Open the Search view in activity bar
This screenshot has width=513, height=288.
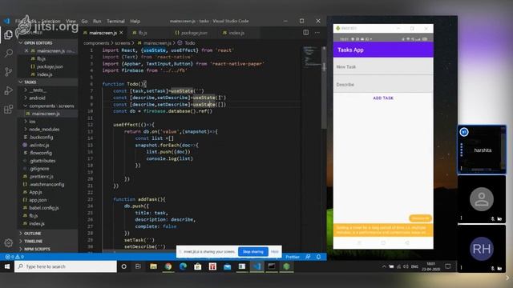(9, 53)
